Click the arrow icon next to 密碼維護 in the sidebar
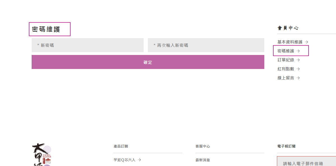Image resolution: width=336 pixels, height=166 pixels. click(x=298, y=51)
